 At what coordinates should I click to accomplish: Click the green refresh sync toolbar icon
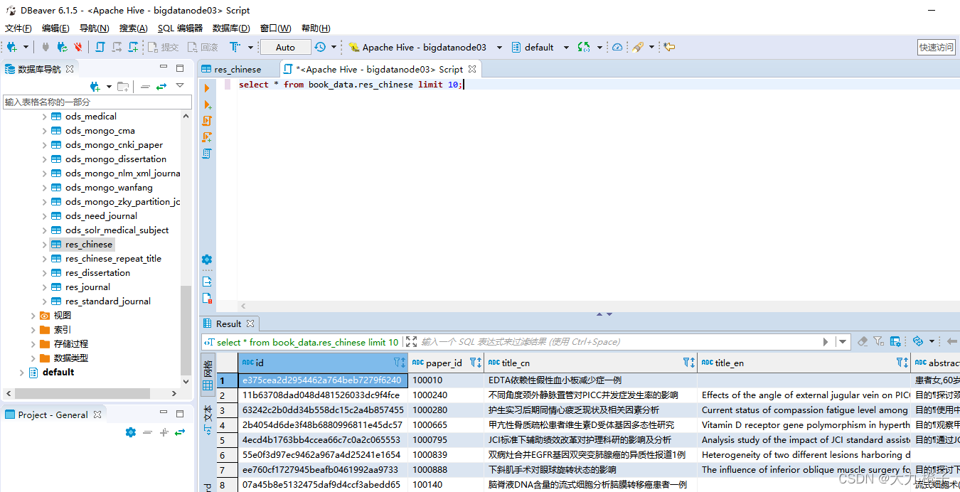click(584, 47)
